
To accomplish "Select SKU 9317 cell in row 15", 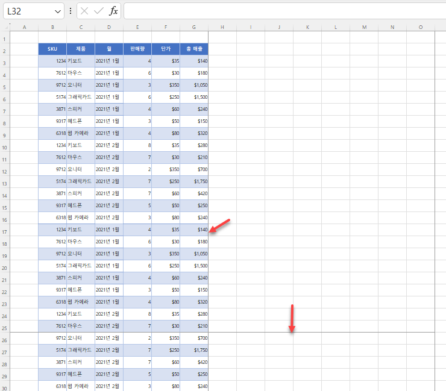I will pos(52,205).
